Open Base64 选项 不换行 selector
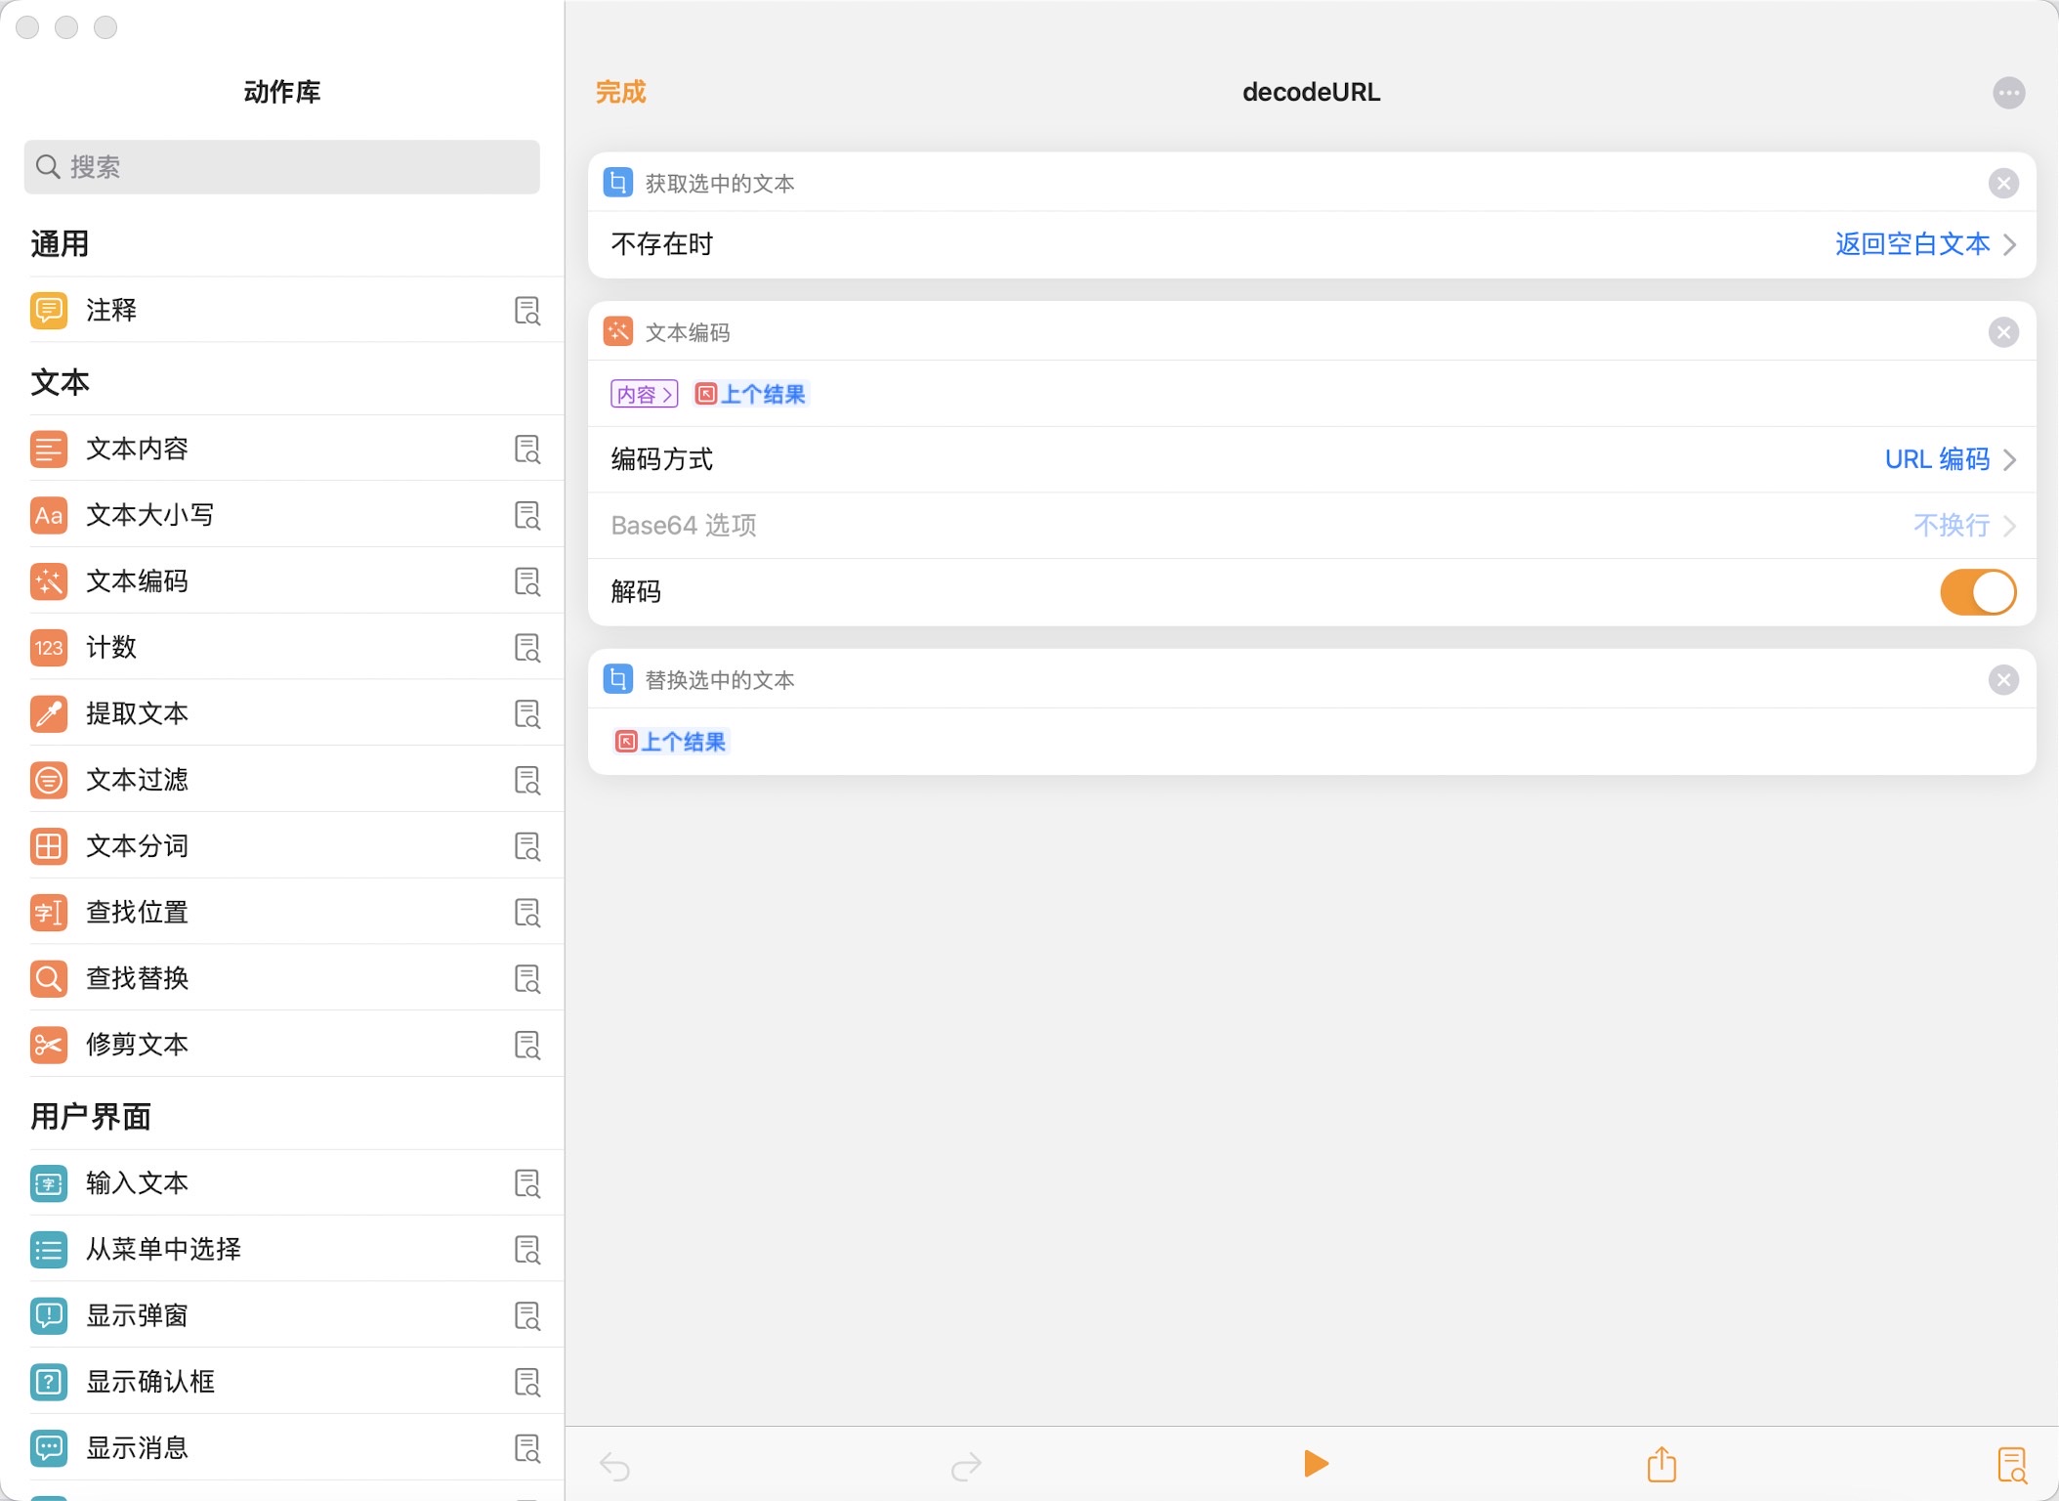 tap(1964, 526)
